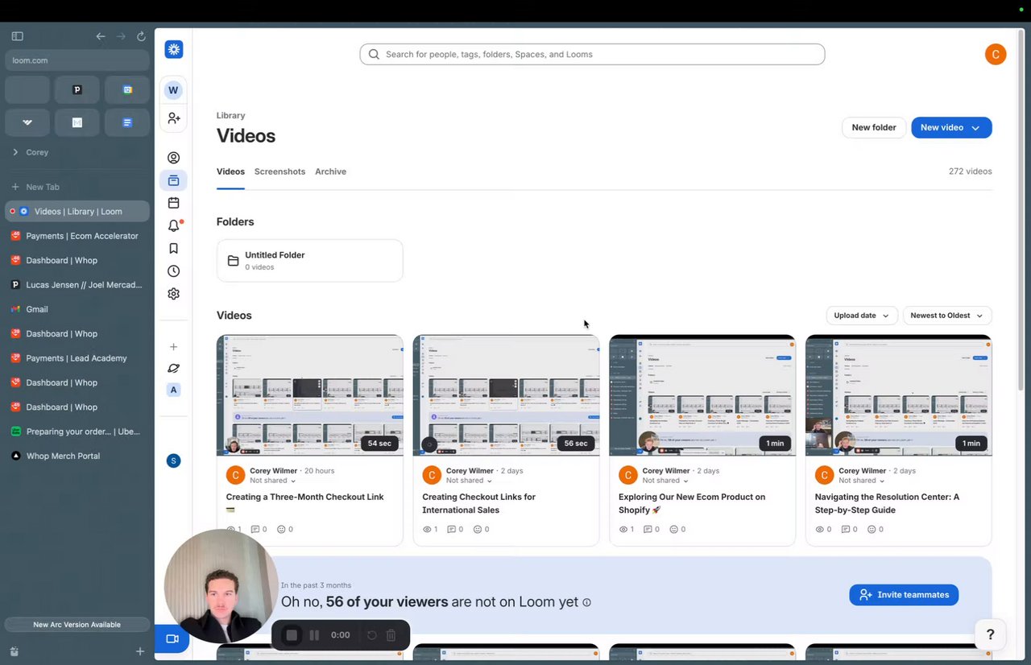1031x665 pixels.
Task: Open the planet icon in Loom sidebar
Action: click(173, 369)
